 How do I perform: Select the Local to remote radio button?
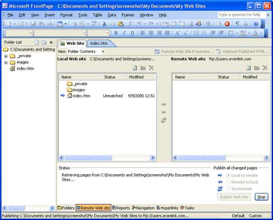(x=228, y=175)
